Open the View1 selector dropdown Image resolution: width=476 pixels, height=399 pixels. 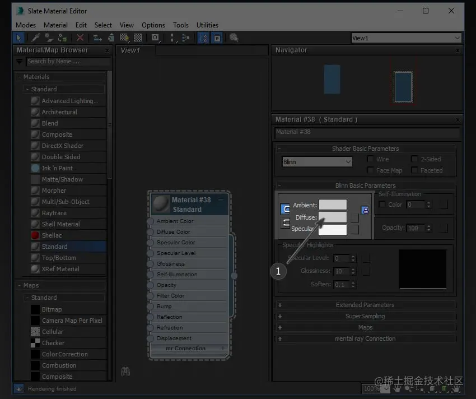[x=406, y=38]
